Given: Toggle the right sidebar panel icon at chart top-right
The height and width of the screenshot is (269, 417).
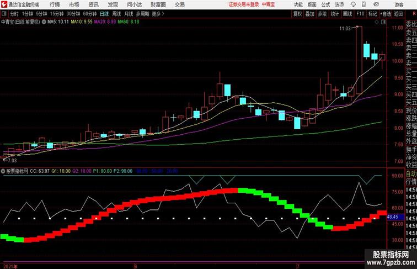Looking at the screenshot, I should (383, 22).
